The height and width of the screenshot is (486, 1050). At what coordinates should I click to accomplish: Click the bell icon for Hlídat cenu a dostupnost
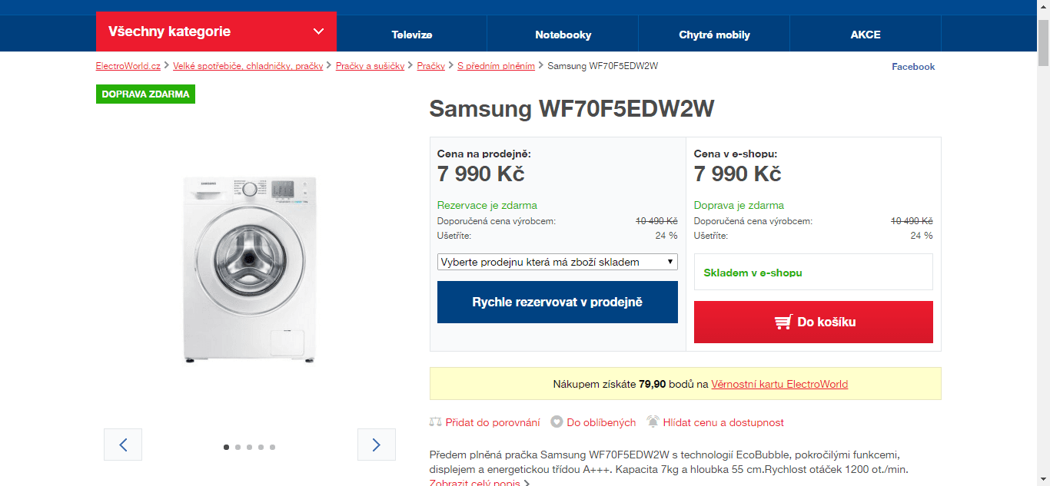[653, 422]
